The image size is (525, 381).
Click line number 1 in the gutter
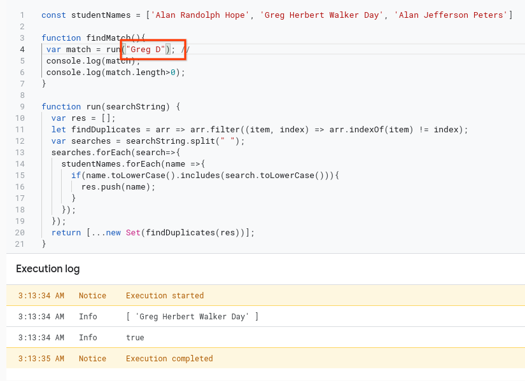pyautogui.click(x=22, y=15)
